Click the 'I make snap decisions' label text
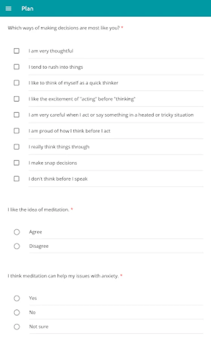 (x=53, y=163)
